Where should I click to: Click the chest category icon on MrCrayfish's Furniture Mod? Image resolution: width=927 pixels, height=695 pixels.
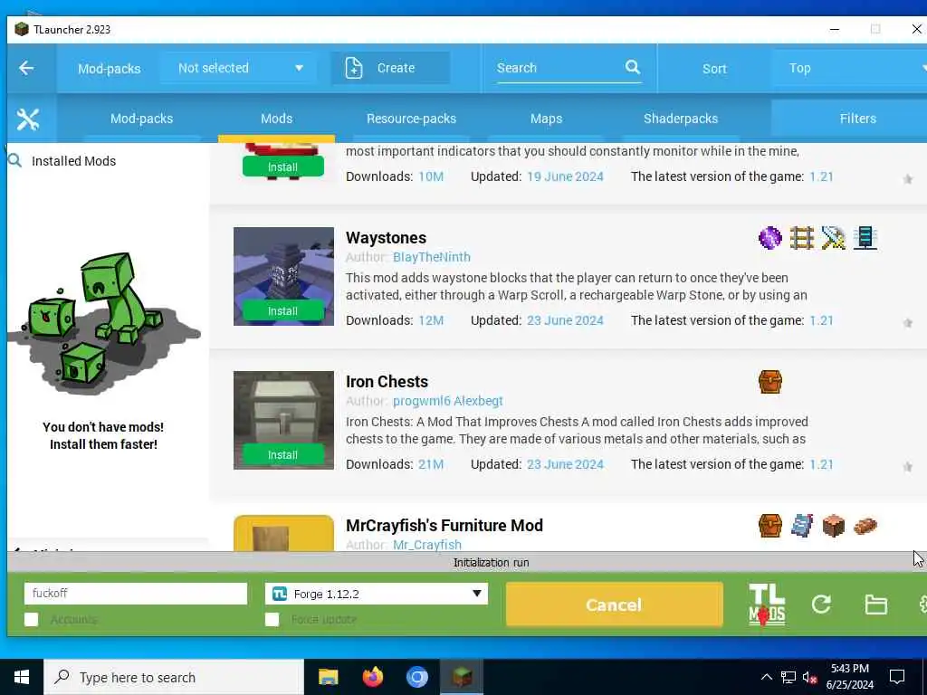[769, 526]
